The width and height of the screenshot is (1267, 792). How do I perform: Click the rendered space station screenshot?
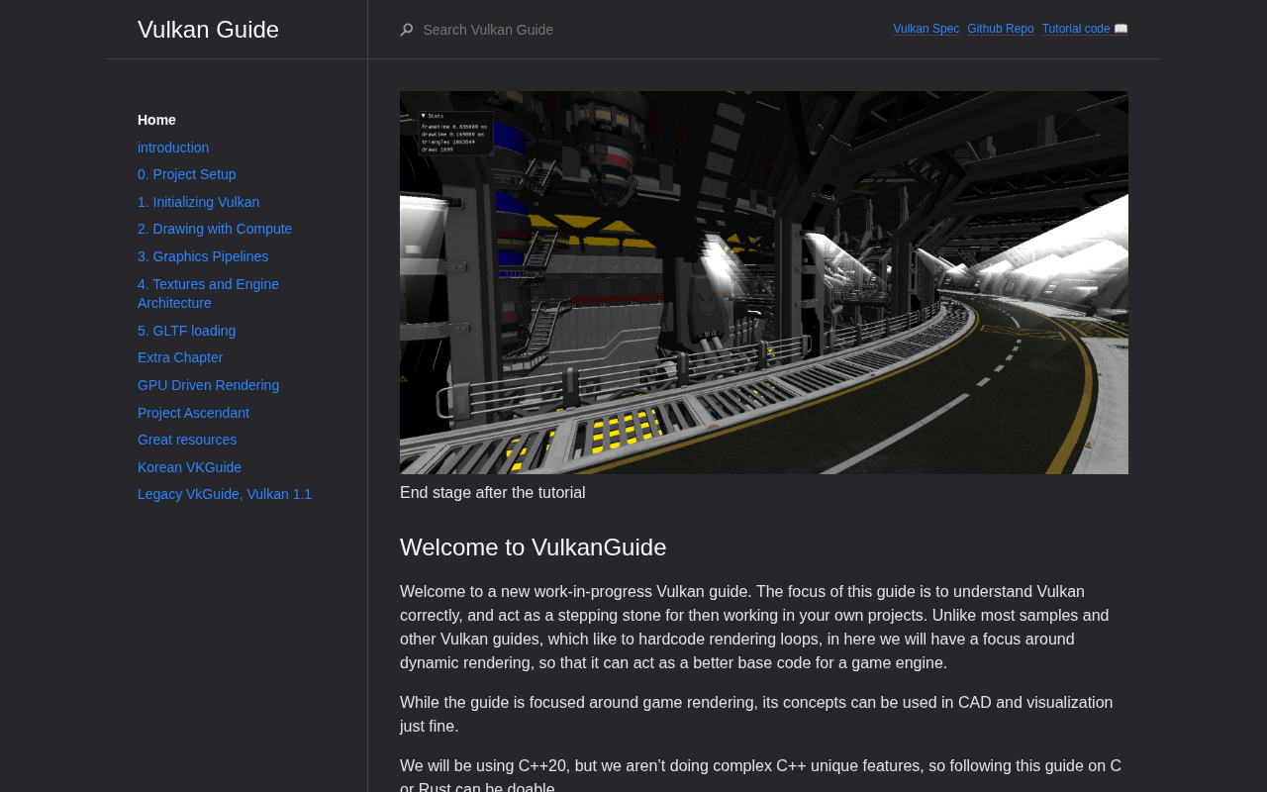point(763,282)
